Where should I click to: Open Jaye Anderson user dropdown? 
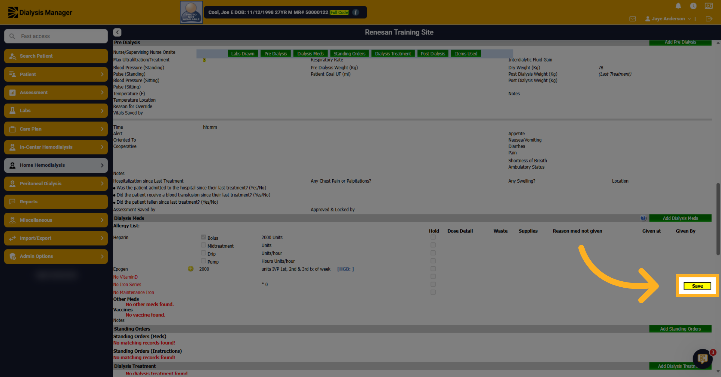[x=668, y=19]
